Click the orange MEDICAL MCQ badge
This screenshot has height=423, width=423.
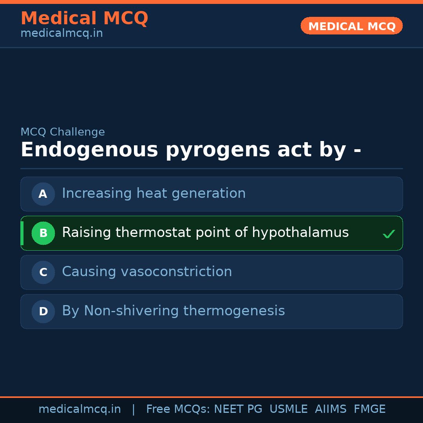351,26
